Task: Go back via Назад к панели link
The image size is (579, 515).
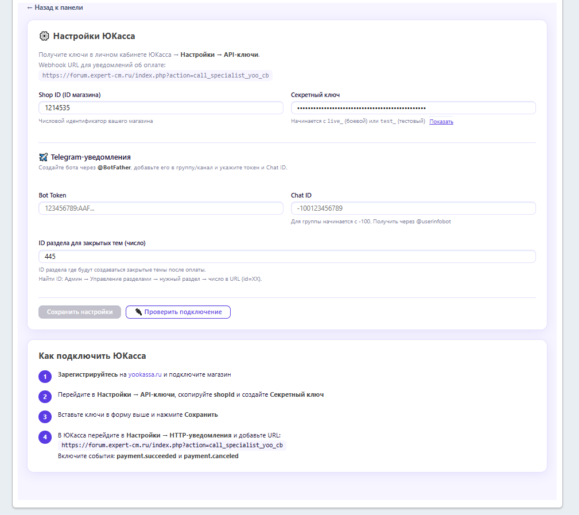Action: 55,8
